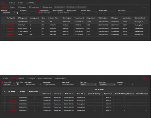Collapse filters with Tutup in the Register panel
The width and height of the screenshot is (151, 118).
[145, 7]
